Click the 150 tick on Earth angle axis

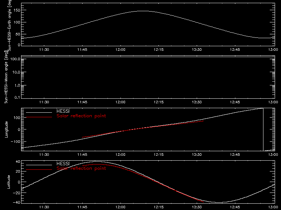[17, 10]
